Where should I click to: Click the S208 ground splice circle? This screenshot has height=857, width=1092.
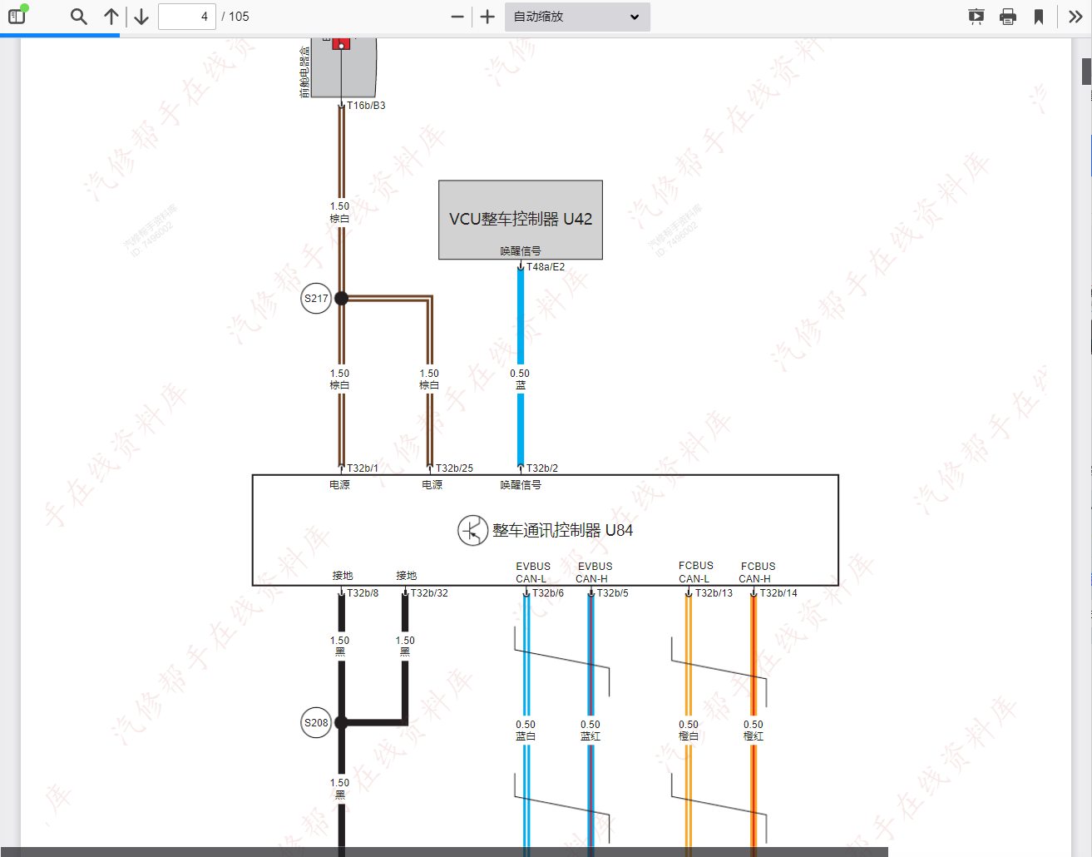(x=316, y=723)
